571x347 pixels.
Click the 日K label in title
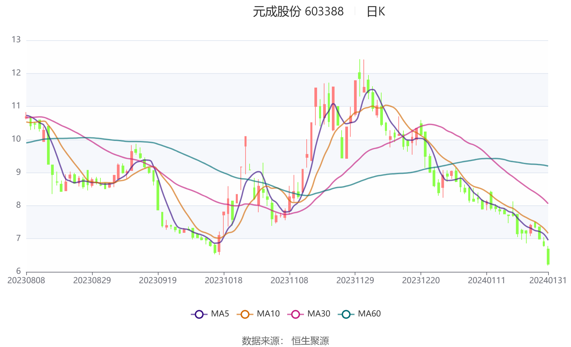[x=376, y=12]
